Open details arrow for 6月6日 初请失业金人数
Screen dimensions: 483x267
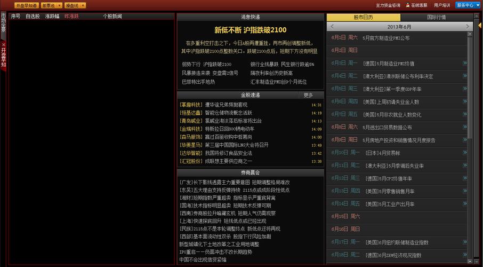[x=465, y=101]
